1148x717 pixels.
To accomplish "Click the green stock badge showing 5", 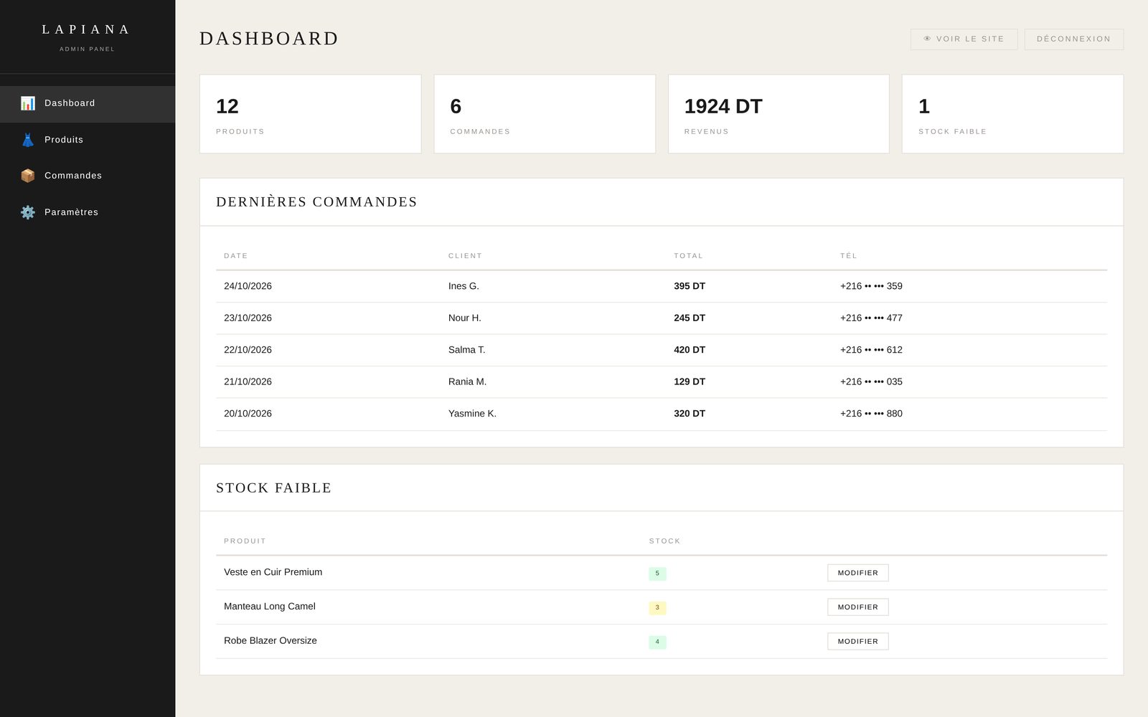I will point(657,574).
